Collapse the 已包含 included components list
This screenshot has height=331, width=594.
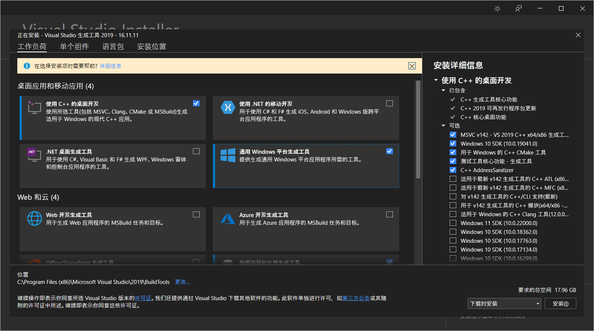[443, 90]
